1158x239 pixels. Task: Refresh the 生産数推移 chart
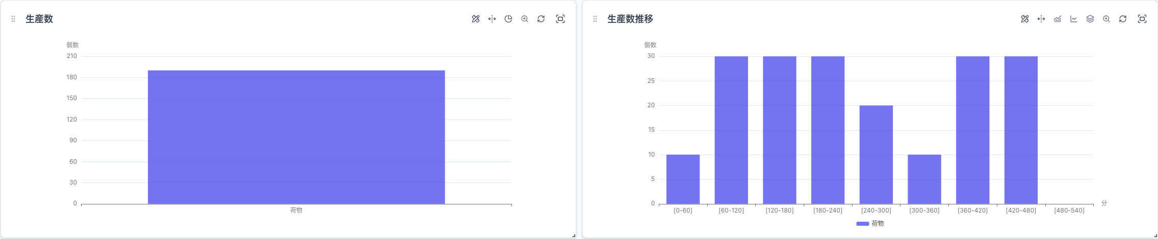pyautogui.click(x=1122, y=19)
